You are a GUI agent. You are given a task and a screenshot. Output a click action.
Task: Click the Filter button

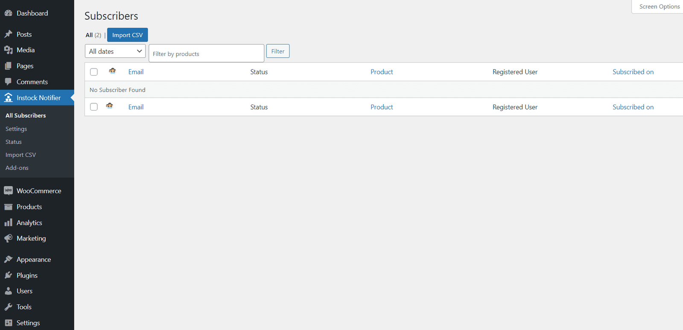(x=278, y=51)
